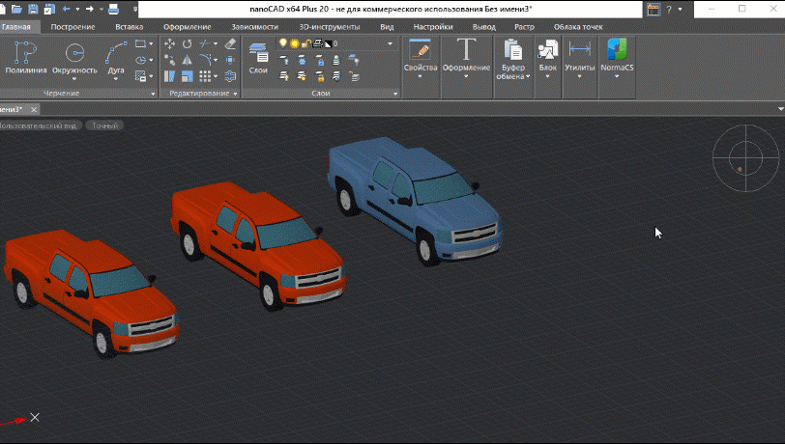The image size is (785, 444).
Task: Click the layer color swatch in layer dropdown
Action: [x=327, y=43]
